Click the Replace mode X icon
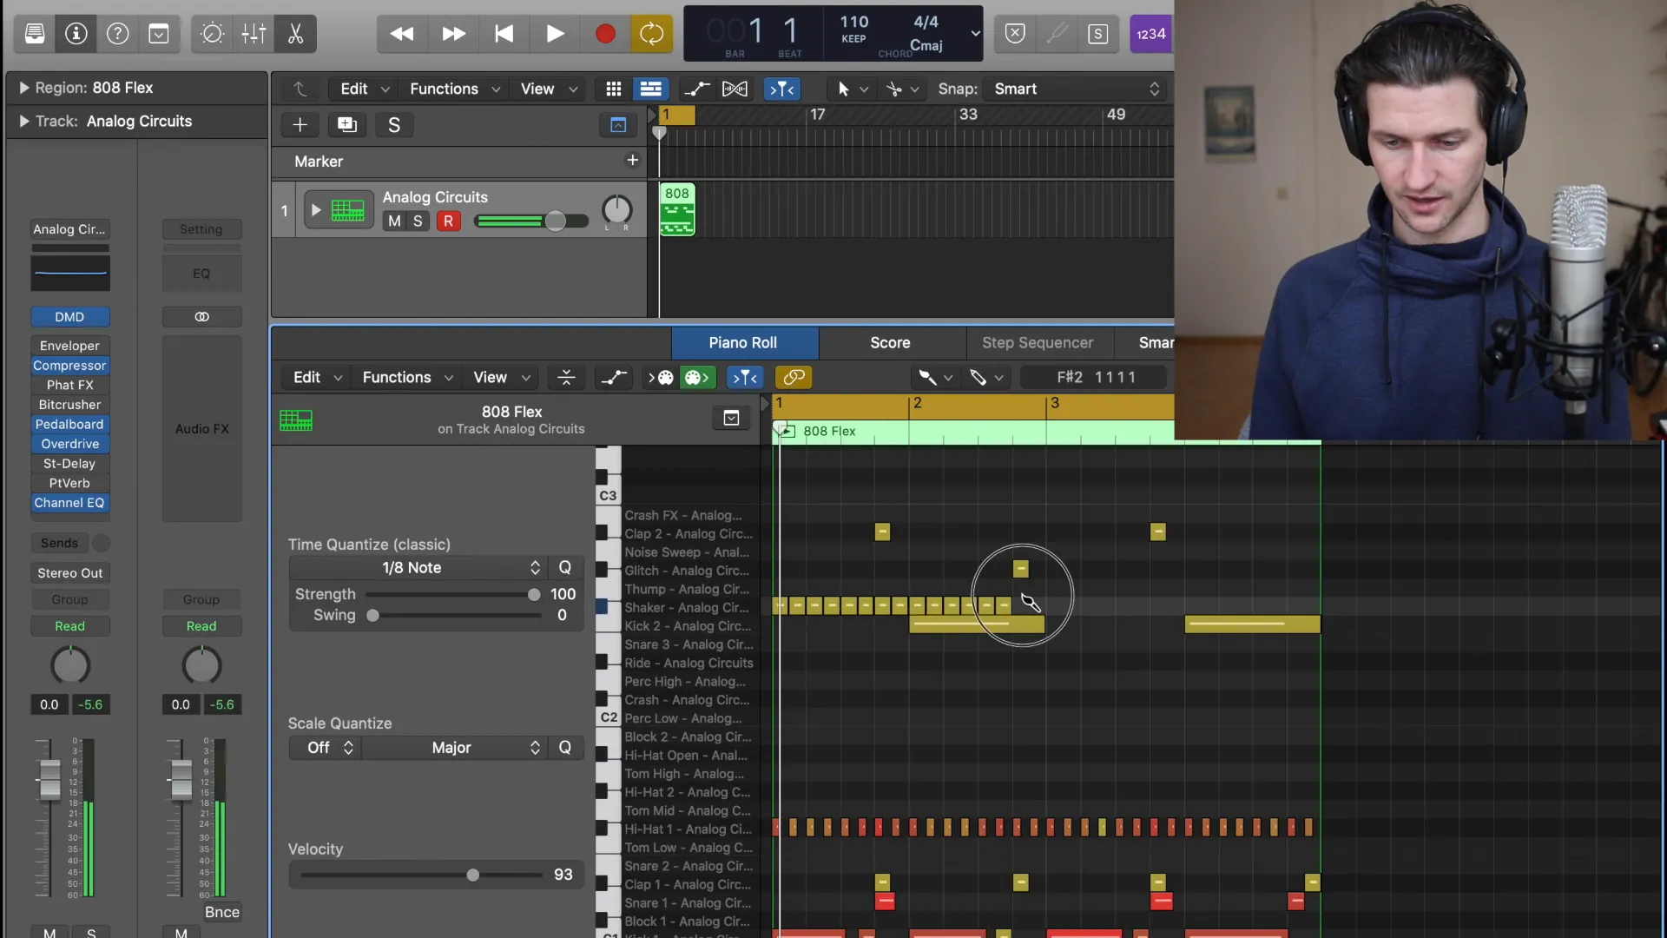The height and width of the screenshot is (938, 1667). pyautogui.click(x=1015, y=34)
